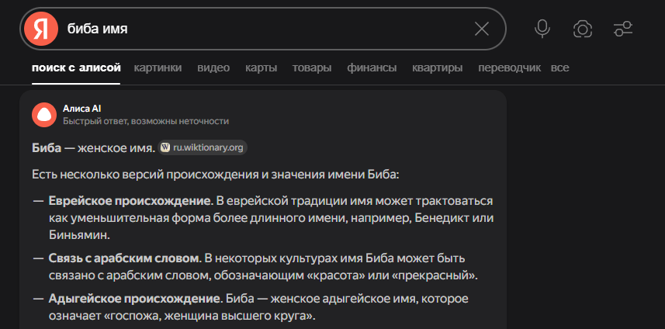The image size is (665, 329).
Task: Click the Wikipedia W icon in the source chip
Action: pos(165,147)
